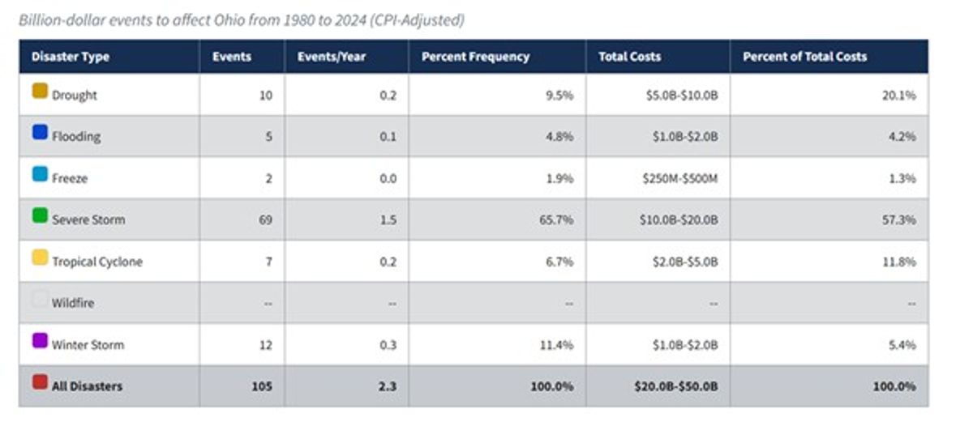Click the Severe Storm green square icon

[40, 215]
